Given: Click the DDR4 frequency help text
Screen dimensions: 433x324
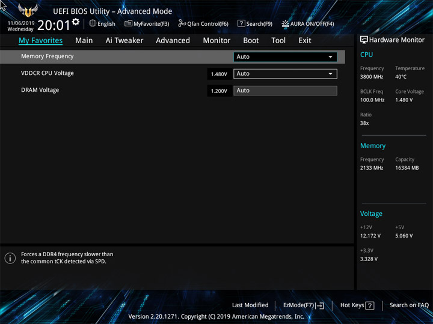Looking at the screenshot, I should pos(67,258).
